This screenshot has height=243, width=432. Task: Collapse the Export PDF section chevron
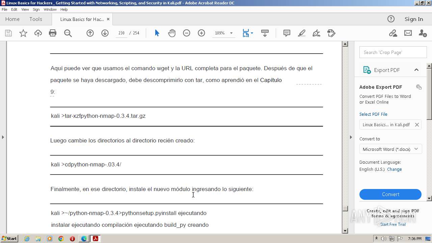[x=416, y=70]
